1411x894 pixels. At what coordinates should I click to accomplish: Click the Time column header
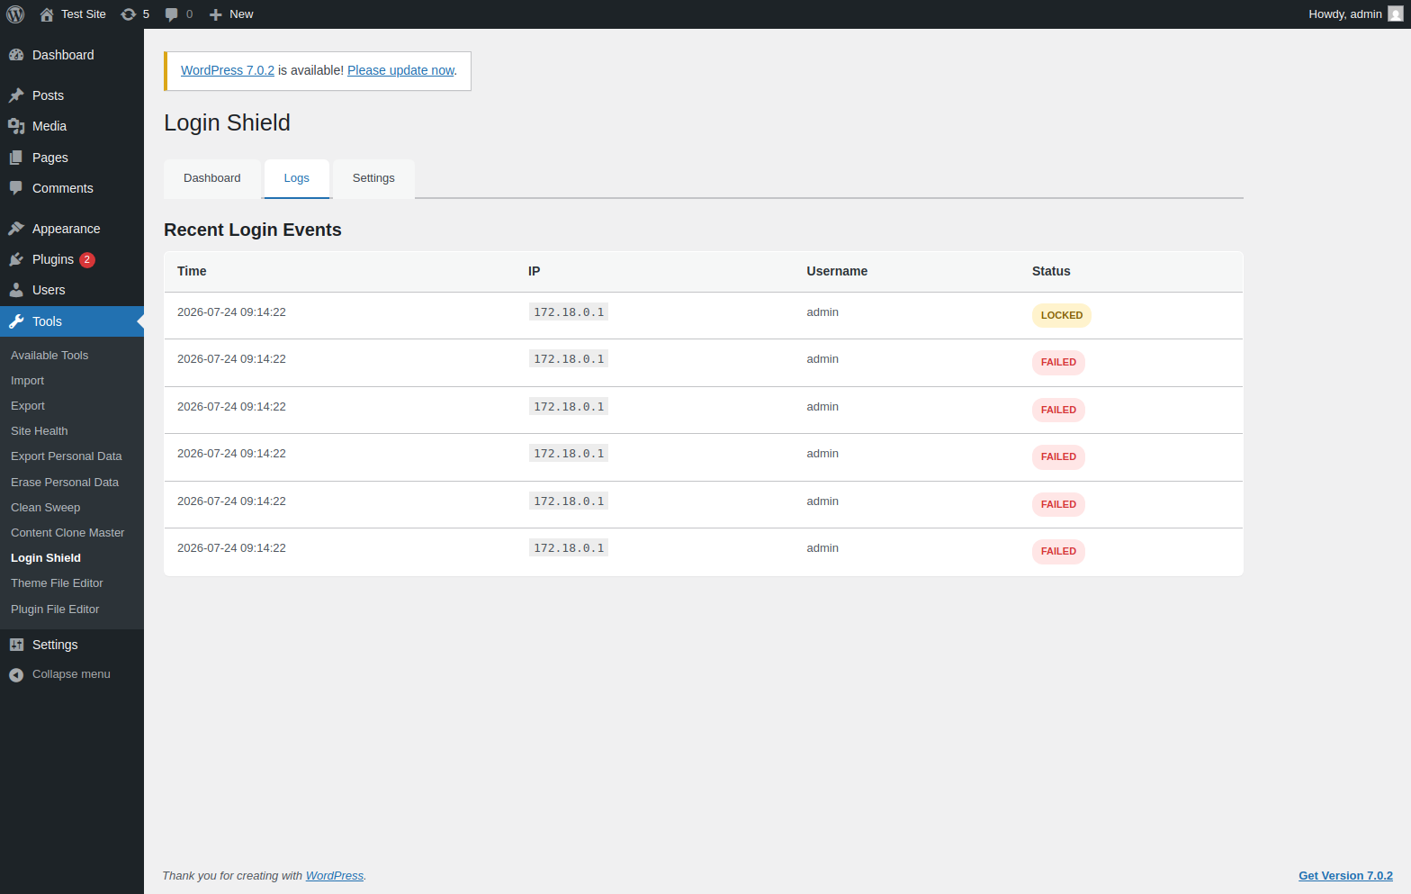click(192, 271)
